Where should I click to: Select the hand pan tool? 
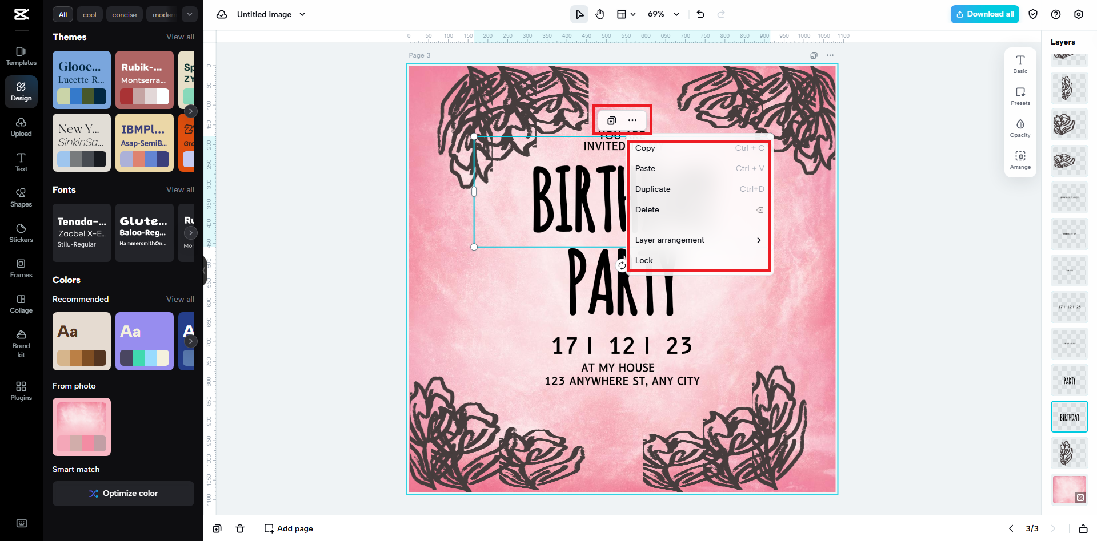(x=600, y=14)
